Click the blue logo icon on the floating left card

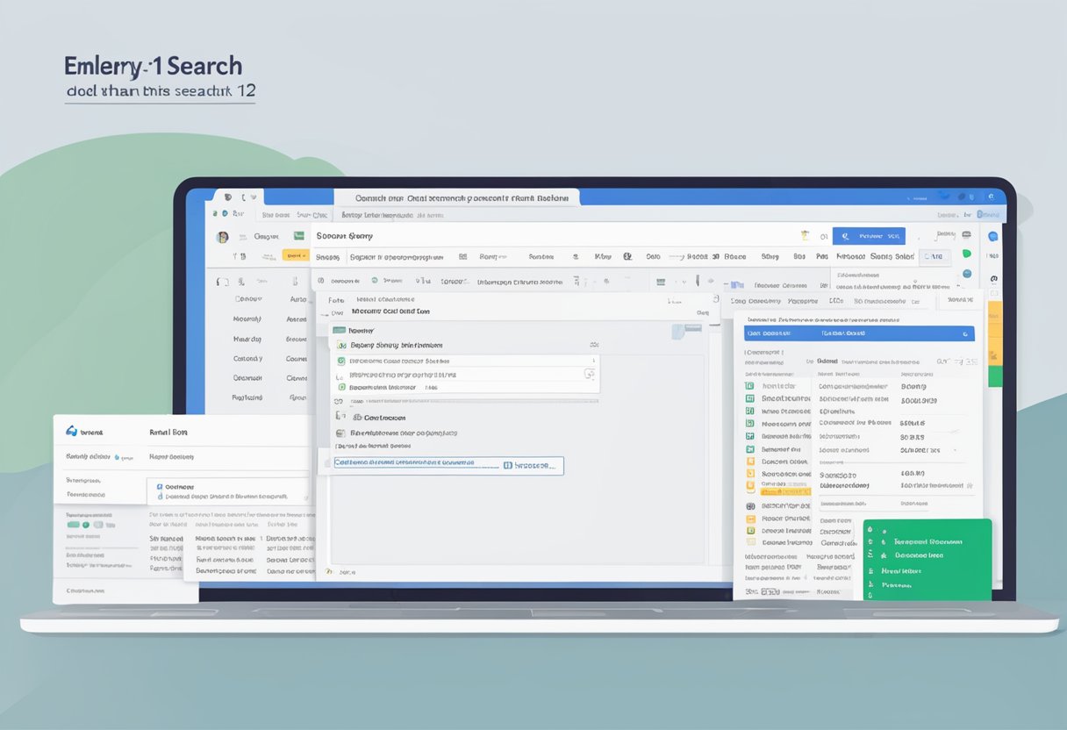click(x=71, y=431)
